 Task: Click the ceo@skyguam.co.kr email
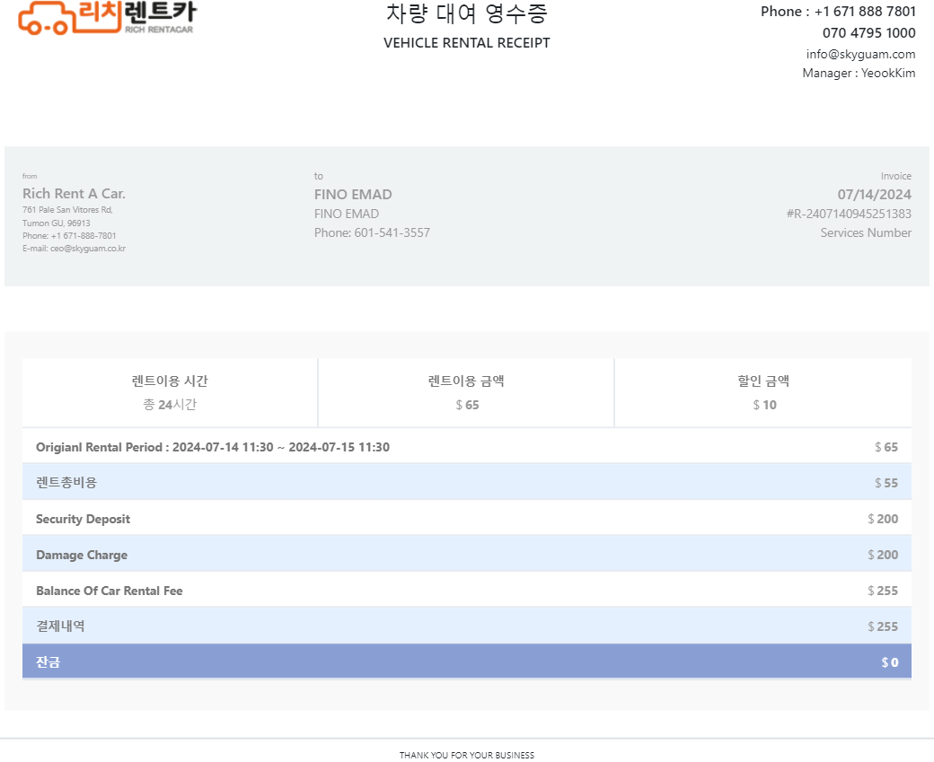coord(88,249)
